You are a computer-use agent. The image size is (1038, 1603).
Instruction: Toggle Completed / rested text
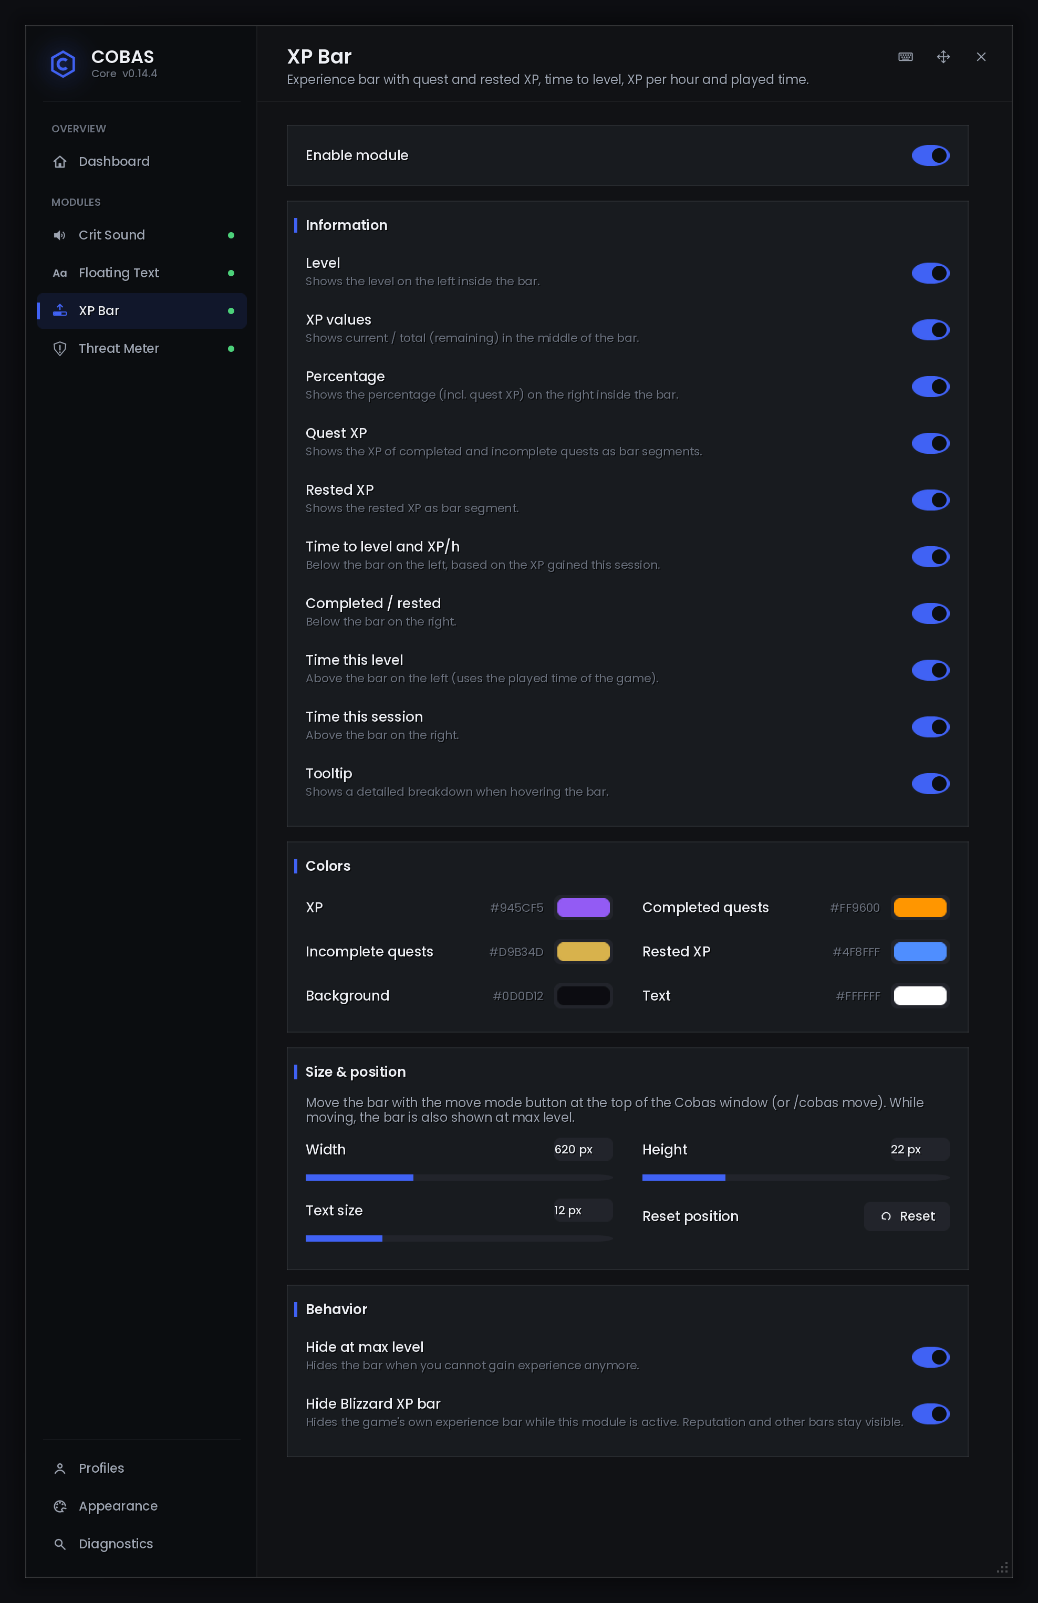pyautogui.click(x=930, y=613)
